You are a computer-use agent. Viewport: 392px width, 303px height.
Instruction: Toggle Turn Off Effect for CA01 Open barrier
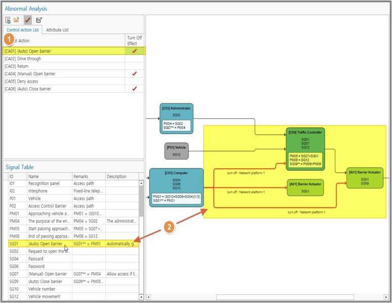pos(134,51)
